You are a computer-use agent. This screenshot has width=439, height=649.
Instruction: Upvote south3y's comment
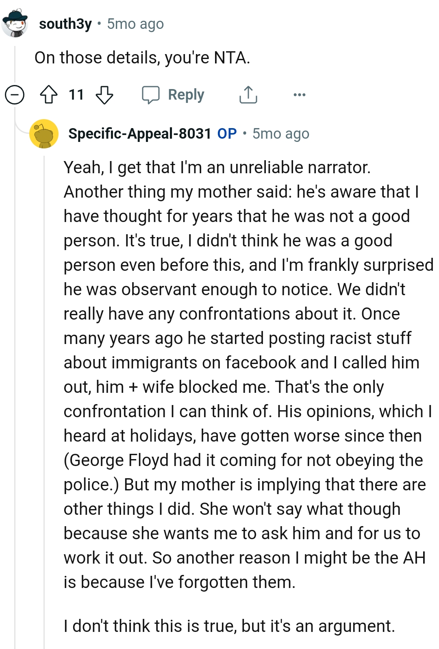[x=49, y=95]
